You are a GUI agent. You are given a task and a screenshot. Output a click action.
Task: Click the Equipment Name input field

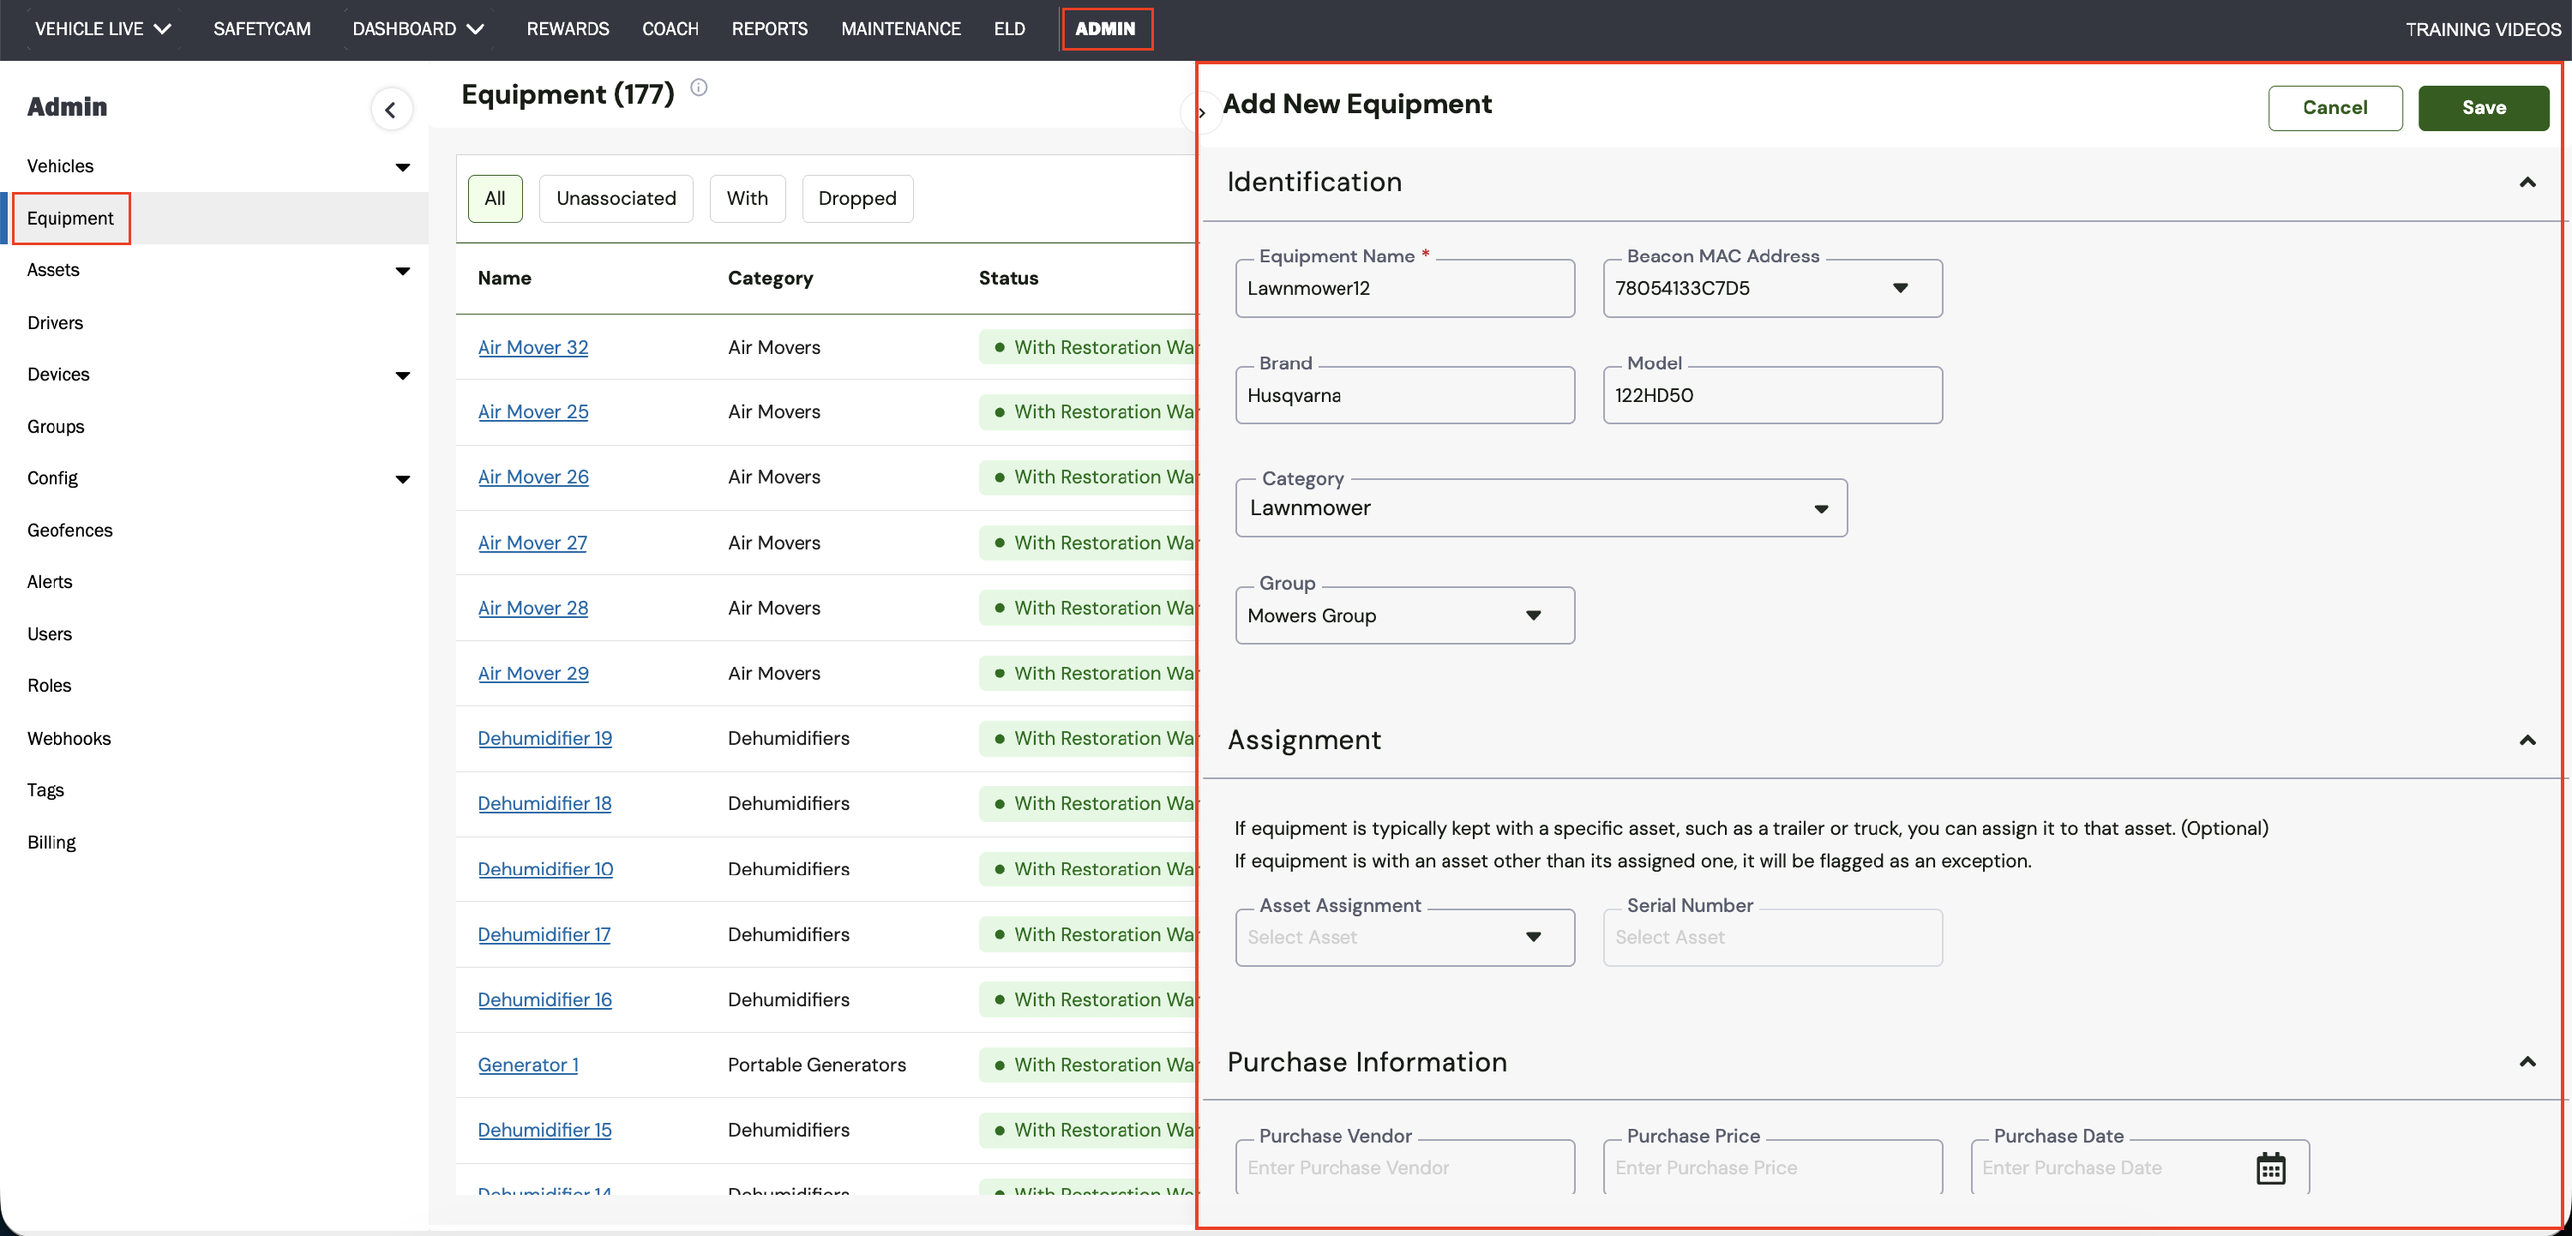tap(1403, 289)
